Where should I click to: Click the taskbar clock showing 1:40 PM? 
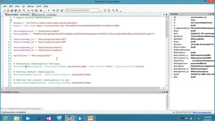tap(208, 117)
